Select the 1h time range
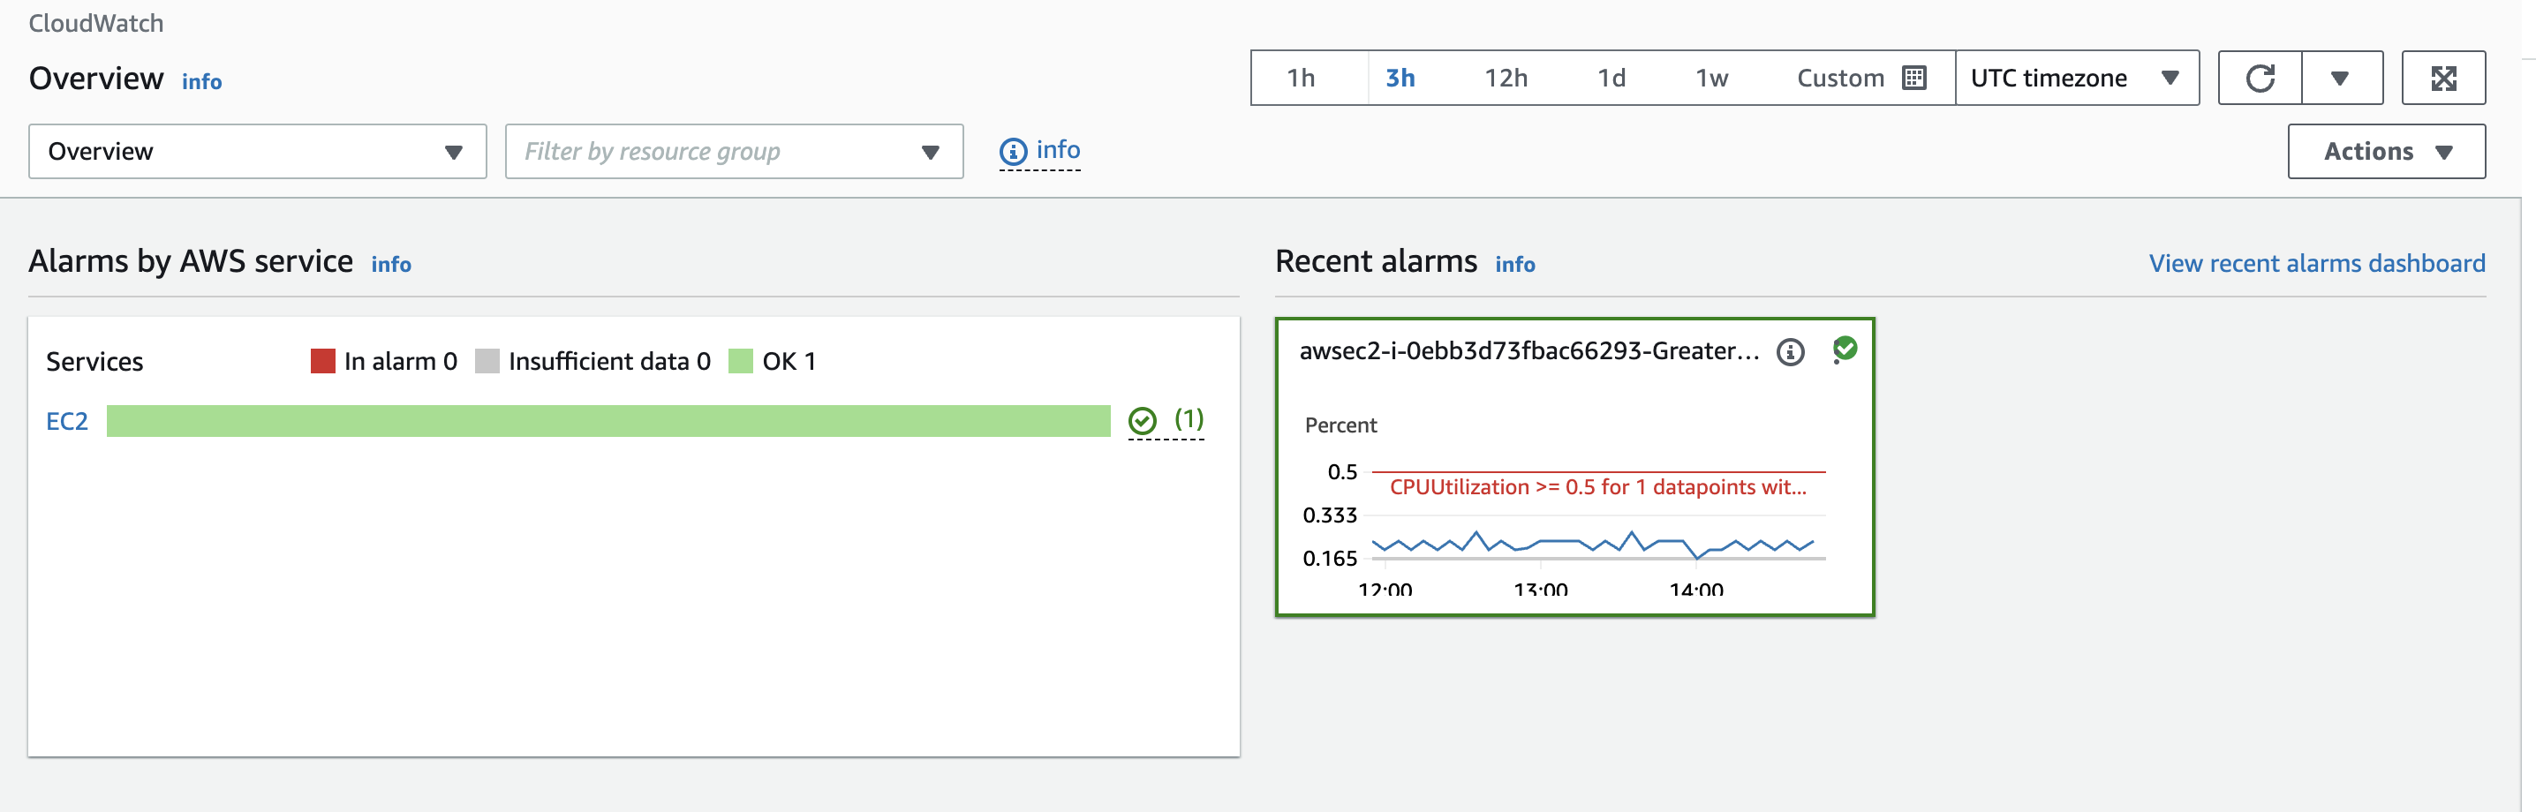 (1301, 78)
